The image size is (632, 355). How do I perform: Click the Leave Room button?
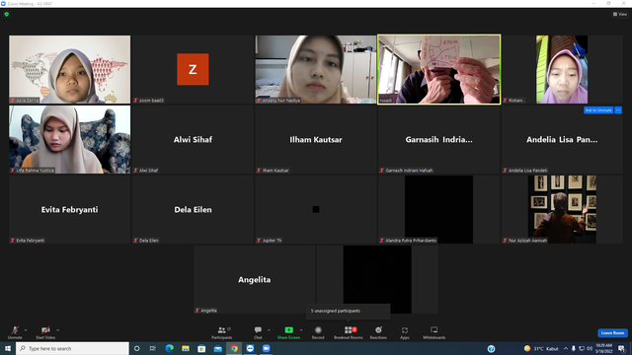pos(612,333)
